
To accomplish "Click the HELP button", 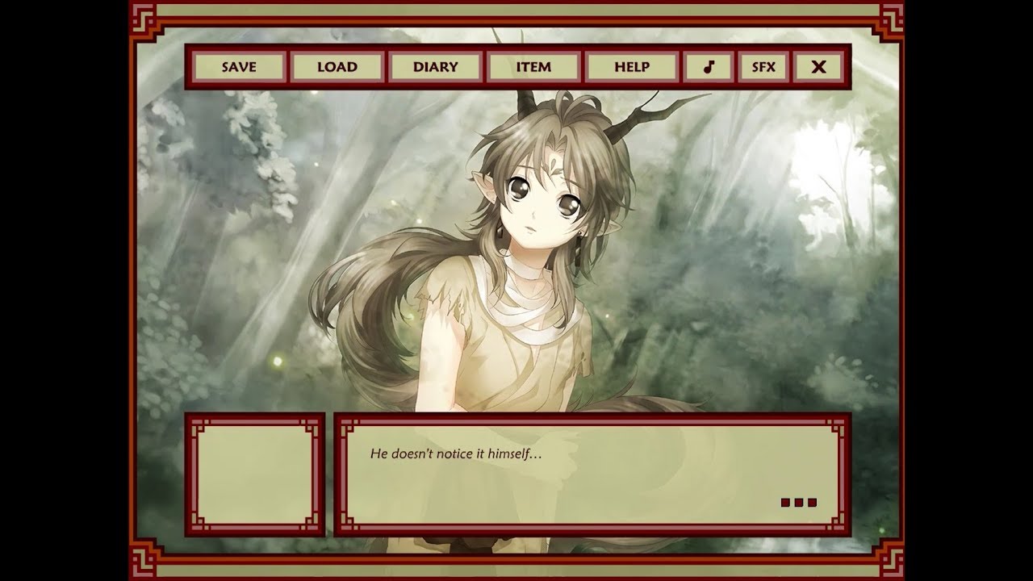I will [632, 67].
